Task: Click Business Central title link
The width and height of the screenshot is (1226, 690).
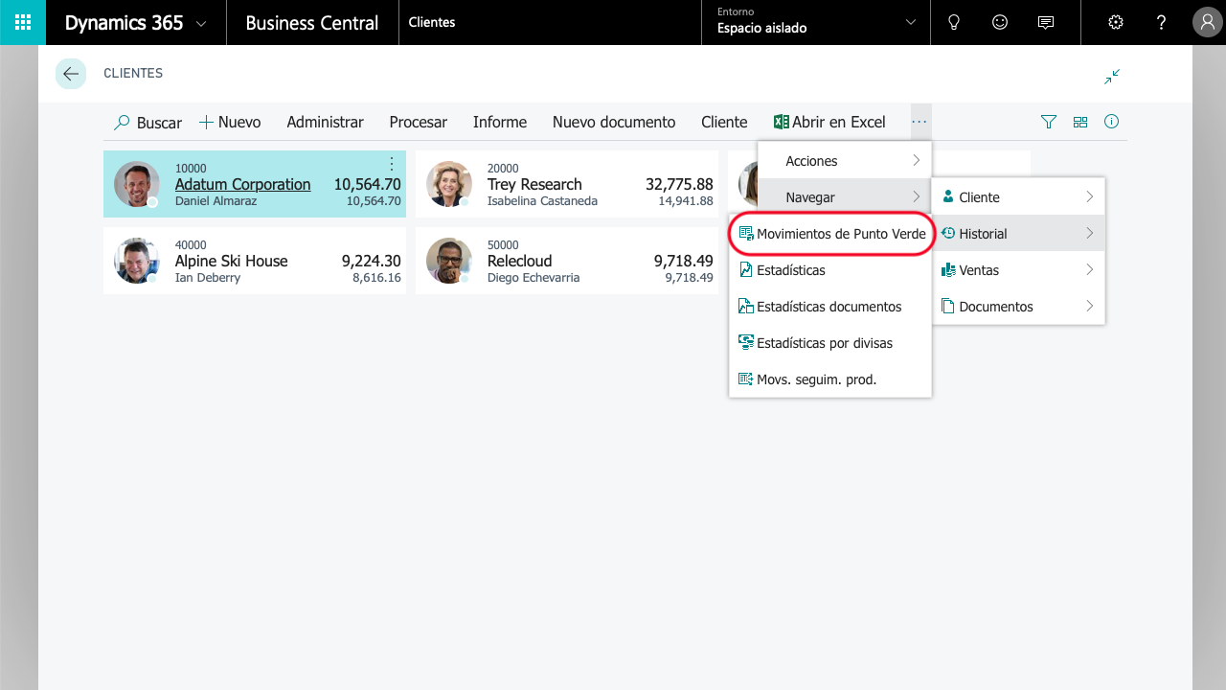Action: [x=312, y=23]
